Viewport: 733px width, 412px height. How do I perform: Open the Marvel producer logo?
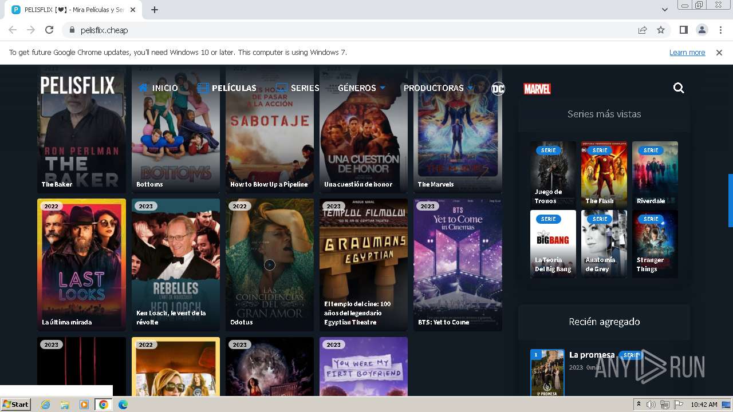(537, 89)
